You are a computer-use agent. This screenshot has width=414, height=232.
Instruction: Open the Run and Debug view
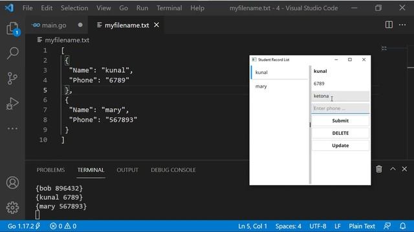pos(12,103)
